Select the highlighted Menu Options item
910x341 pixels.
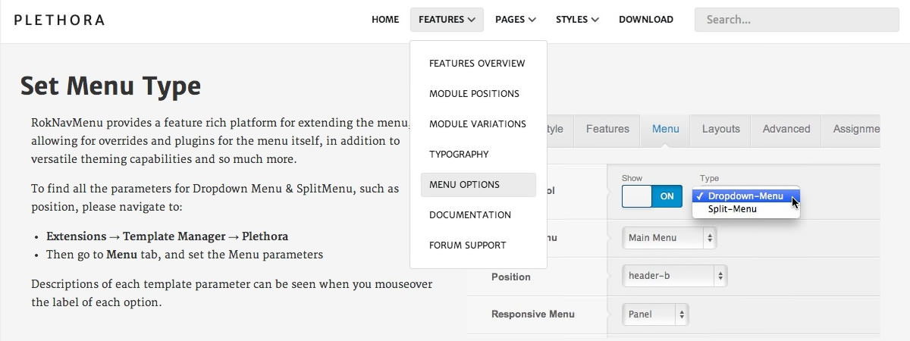tap(464, 185)
